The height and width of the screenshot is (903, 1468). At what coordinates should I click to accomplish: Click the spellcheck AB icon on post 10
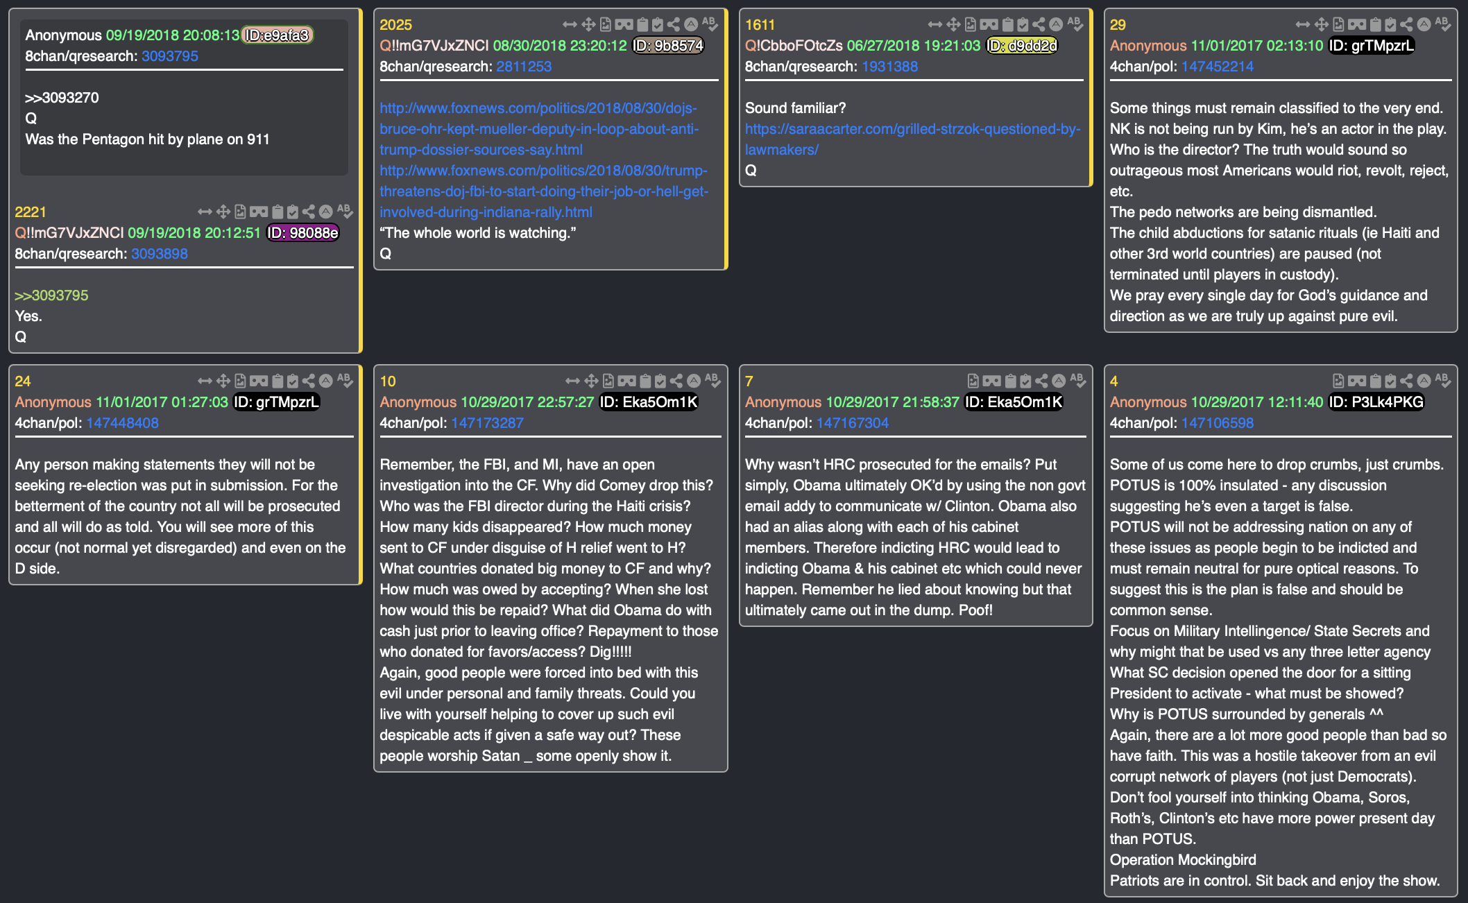click(x=712, y=380)
